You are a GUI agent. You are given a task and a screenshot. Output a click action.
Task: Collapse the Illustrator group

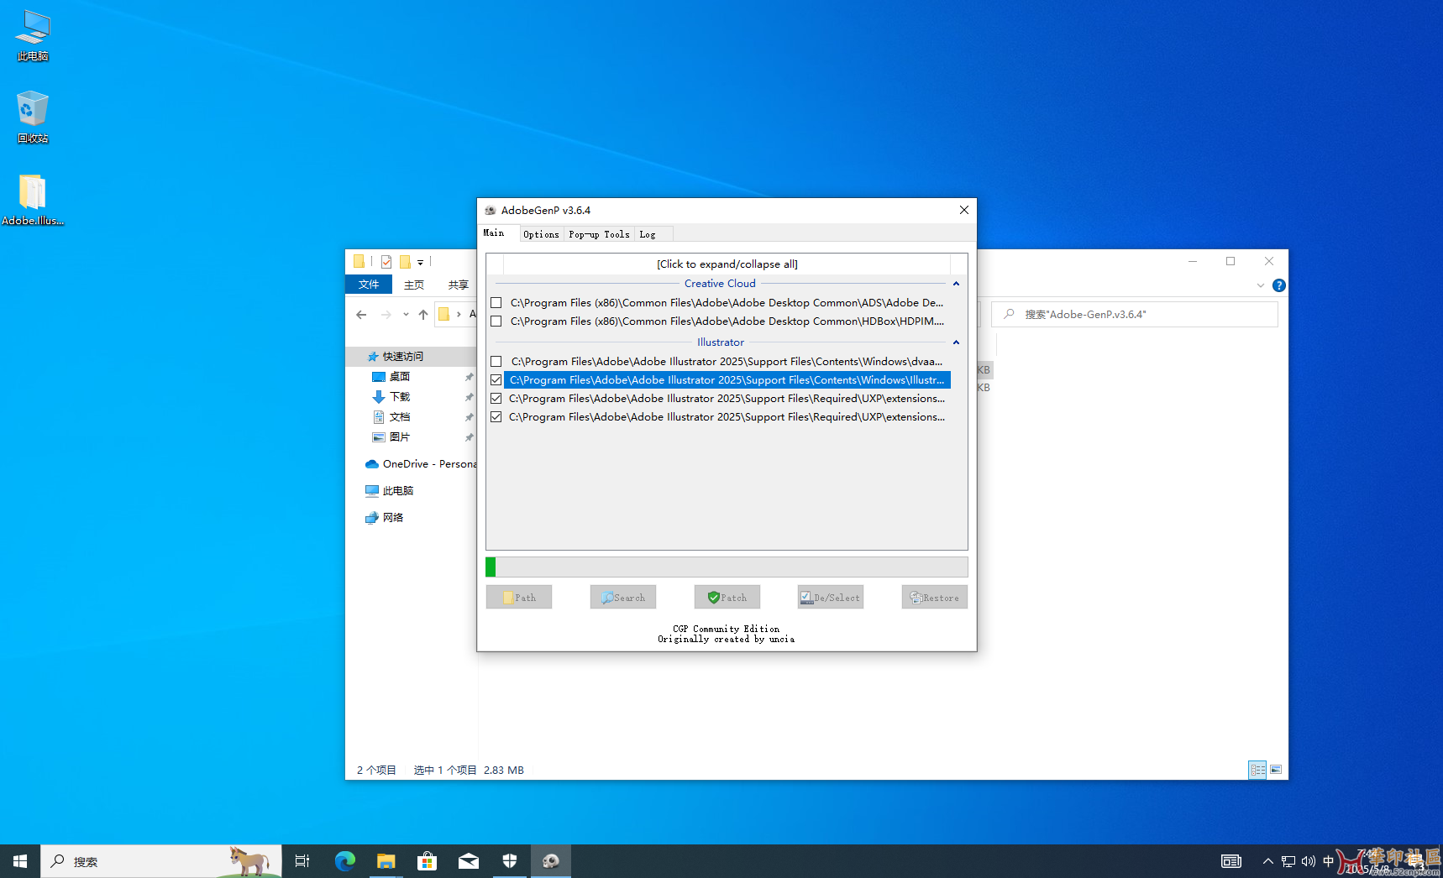point(956,342)
